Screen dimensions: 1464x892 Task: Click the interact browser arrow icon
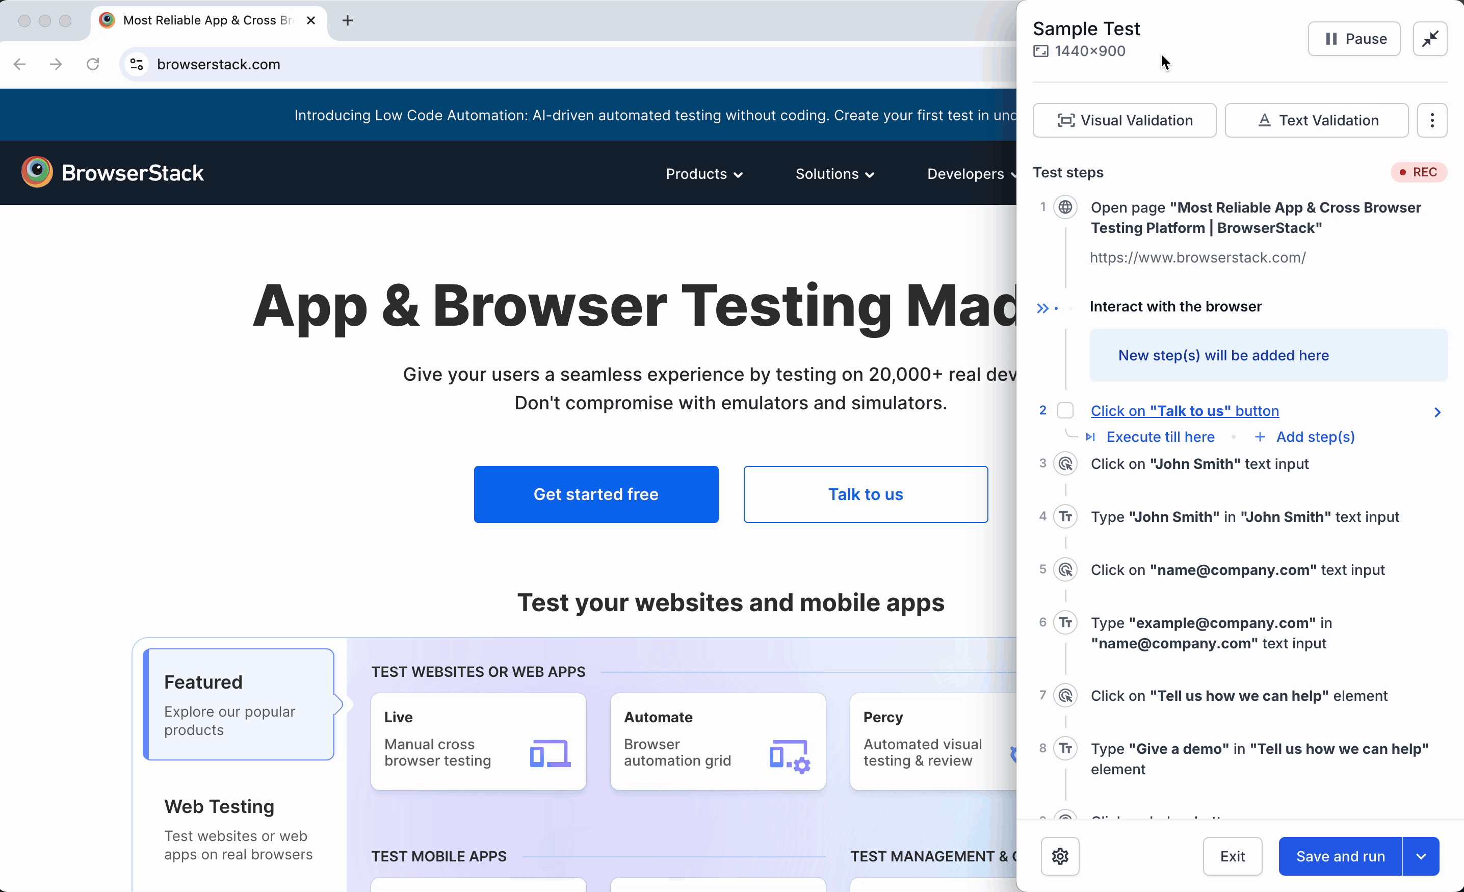coord(1042,306)
